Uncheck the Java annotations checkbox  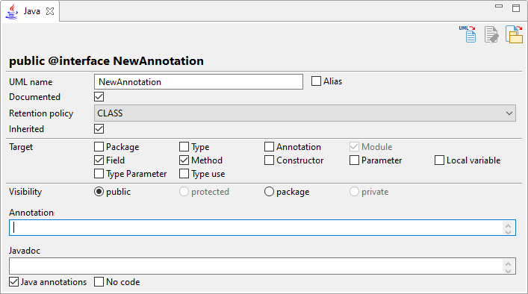coord(13,281)
